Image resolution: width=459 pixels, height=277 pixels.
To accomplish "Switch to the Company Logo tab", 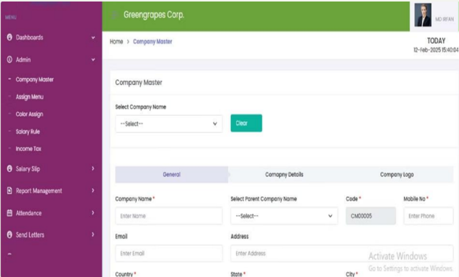I will pos(397,175).
